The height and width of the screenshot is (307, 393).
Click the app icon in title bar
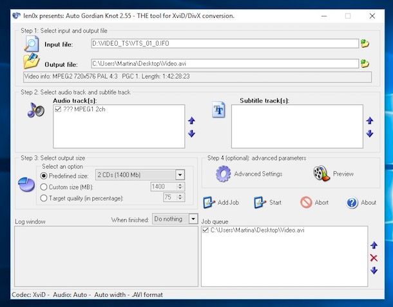tap(16, 15)
